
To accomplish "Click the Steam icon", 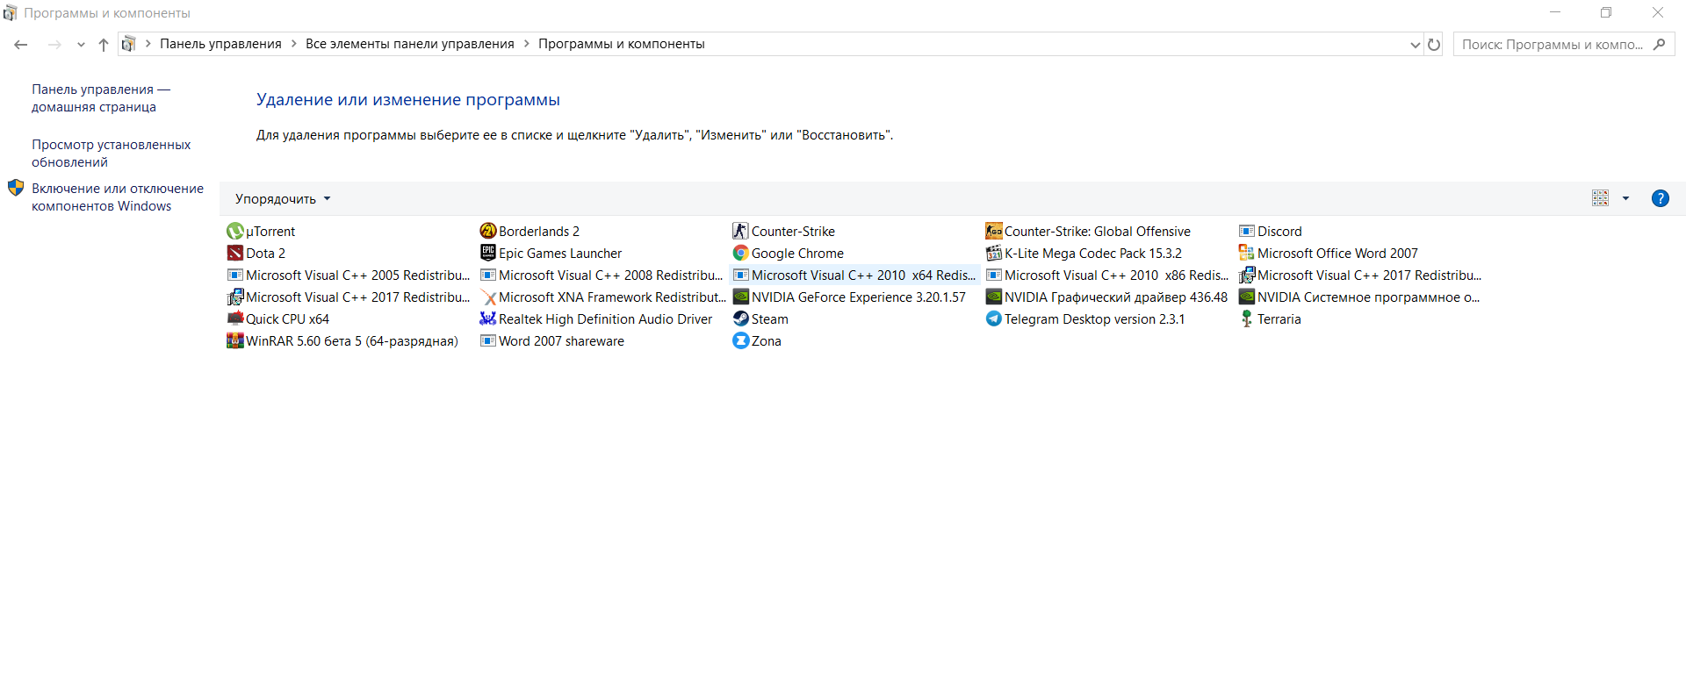I will pos(740,319).
